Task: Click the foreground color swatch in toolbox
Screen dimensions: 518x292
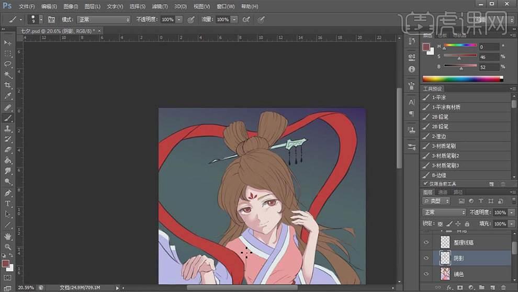Action: [x=5, y=264]
